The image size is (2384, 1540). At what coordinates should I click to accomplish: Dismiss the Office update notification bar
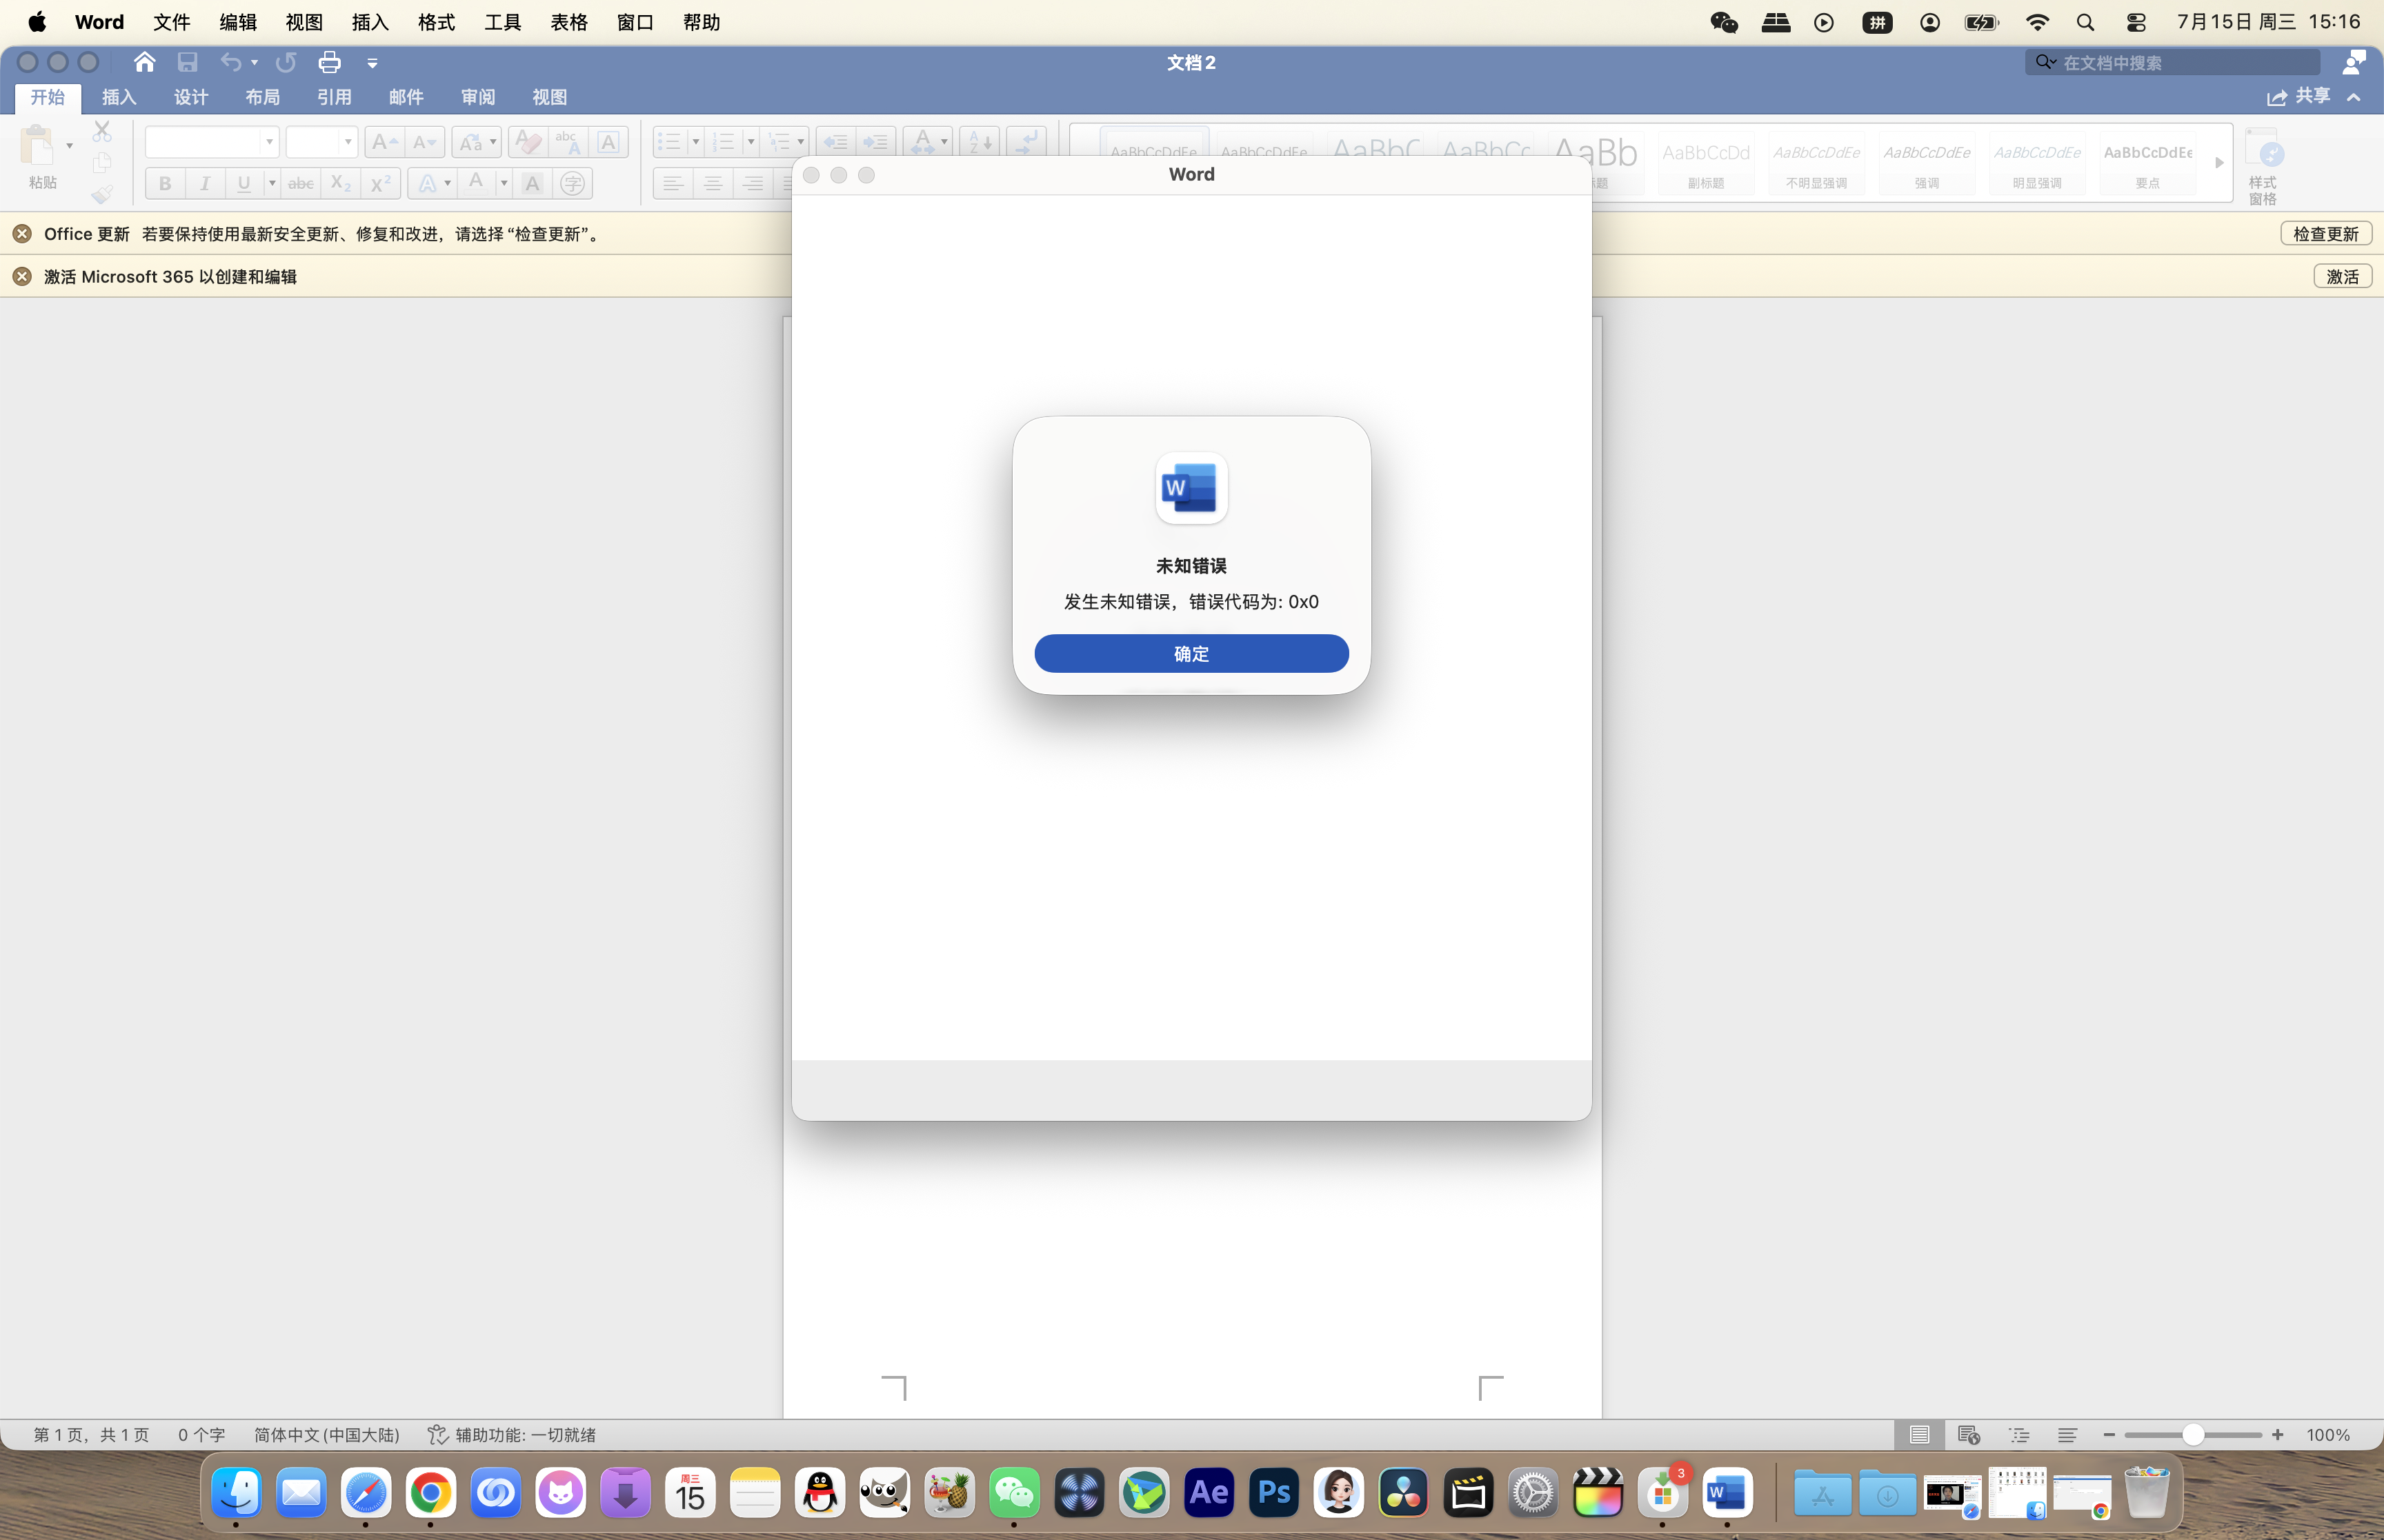(22, 234)
